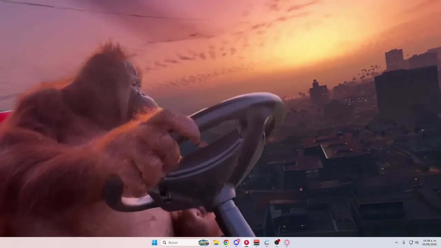Open the volume speaker tray icon
This screenshot has height=248, width=441.
coord(417,242)
